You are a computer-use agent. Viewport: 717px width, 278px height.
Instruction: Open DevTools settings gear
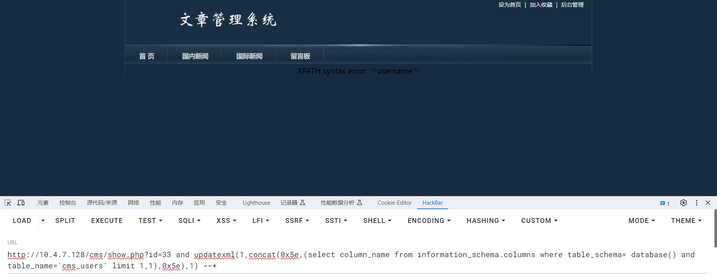[x=683, y=203]
